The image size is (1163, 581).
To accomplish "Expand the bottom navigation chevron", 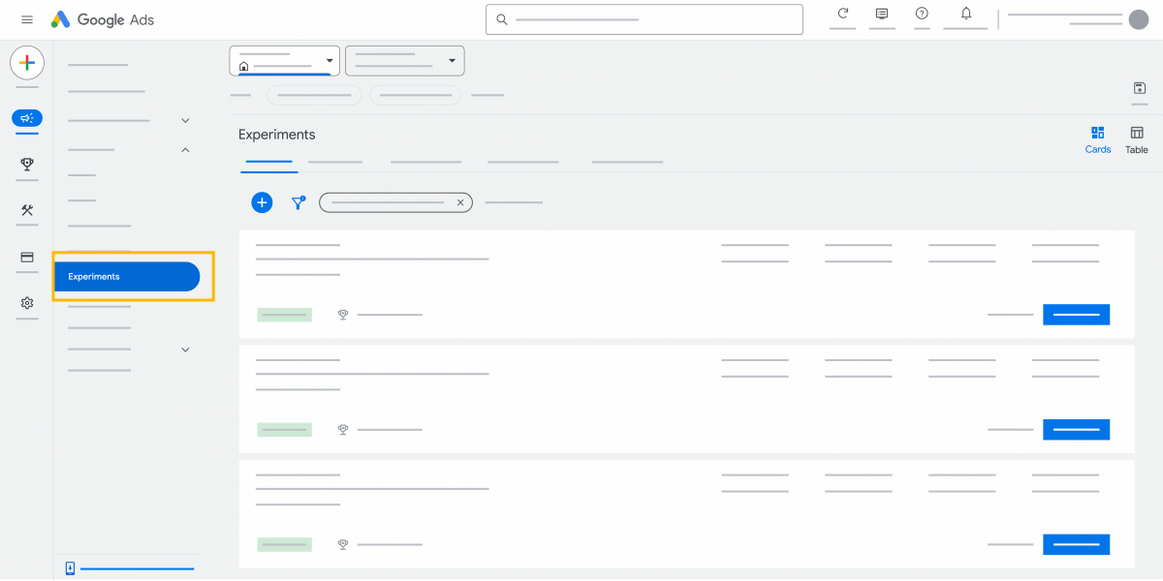I will pos(185,350).
